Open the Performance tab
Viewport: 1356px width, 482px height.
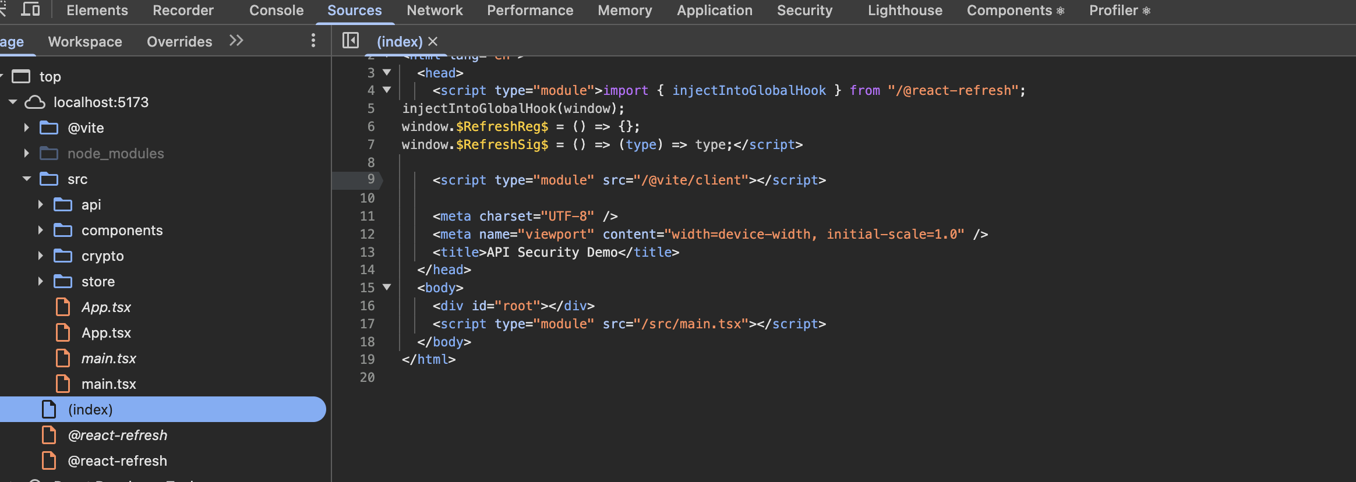pyautogui.click(x=530, y=10)
